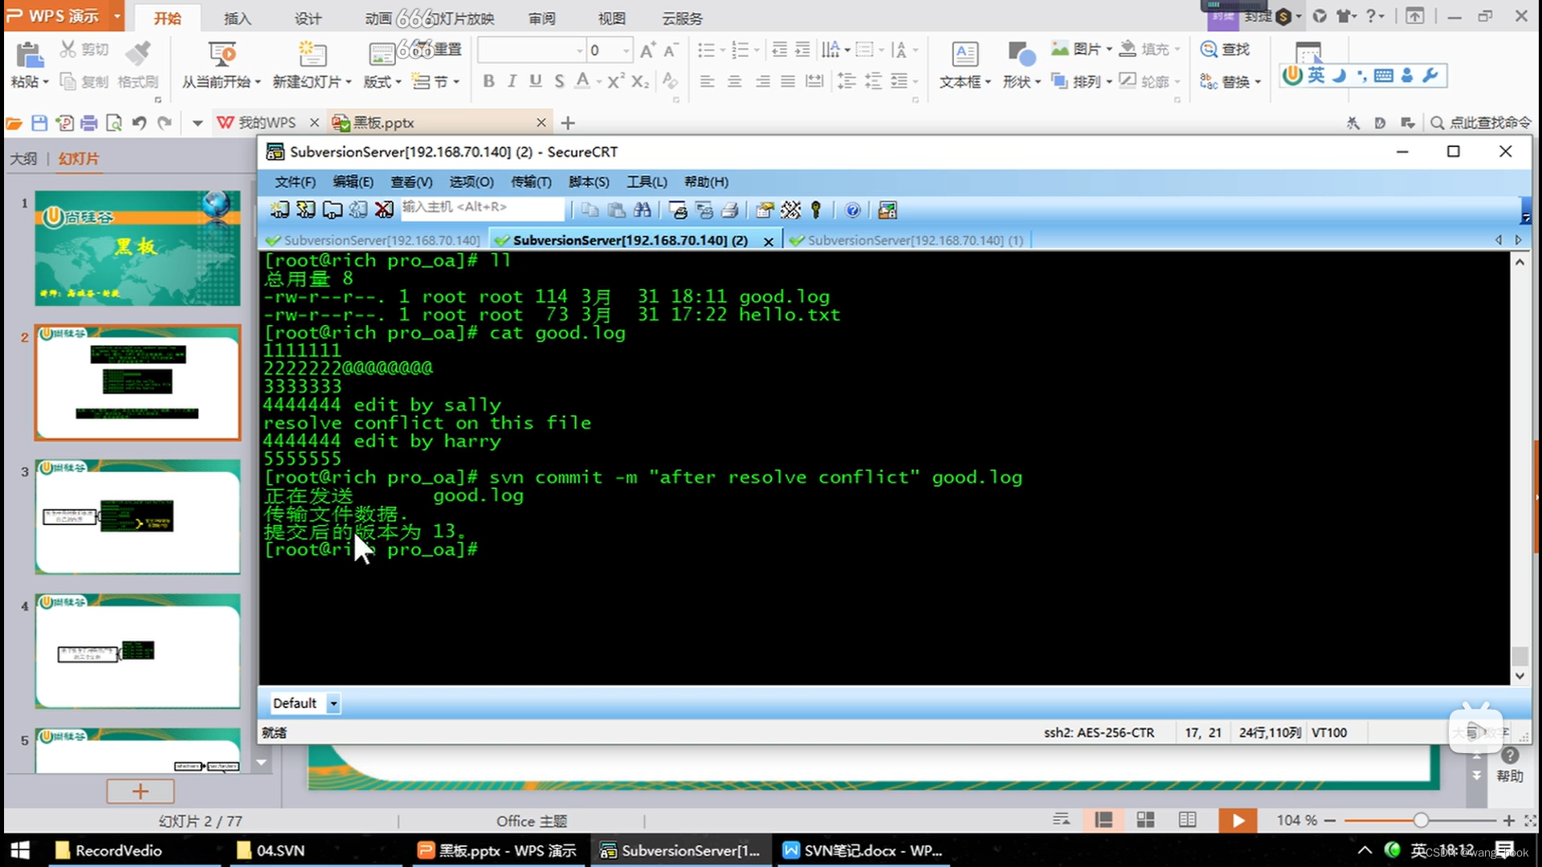Expand the Paste (粘贴) dropdown arrow
Image resolution: width=1542 pixels, height=867 pixels.
pyautogui.click(x=46, y=82)
